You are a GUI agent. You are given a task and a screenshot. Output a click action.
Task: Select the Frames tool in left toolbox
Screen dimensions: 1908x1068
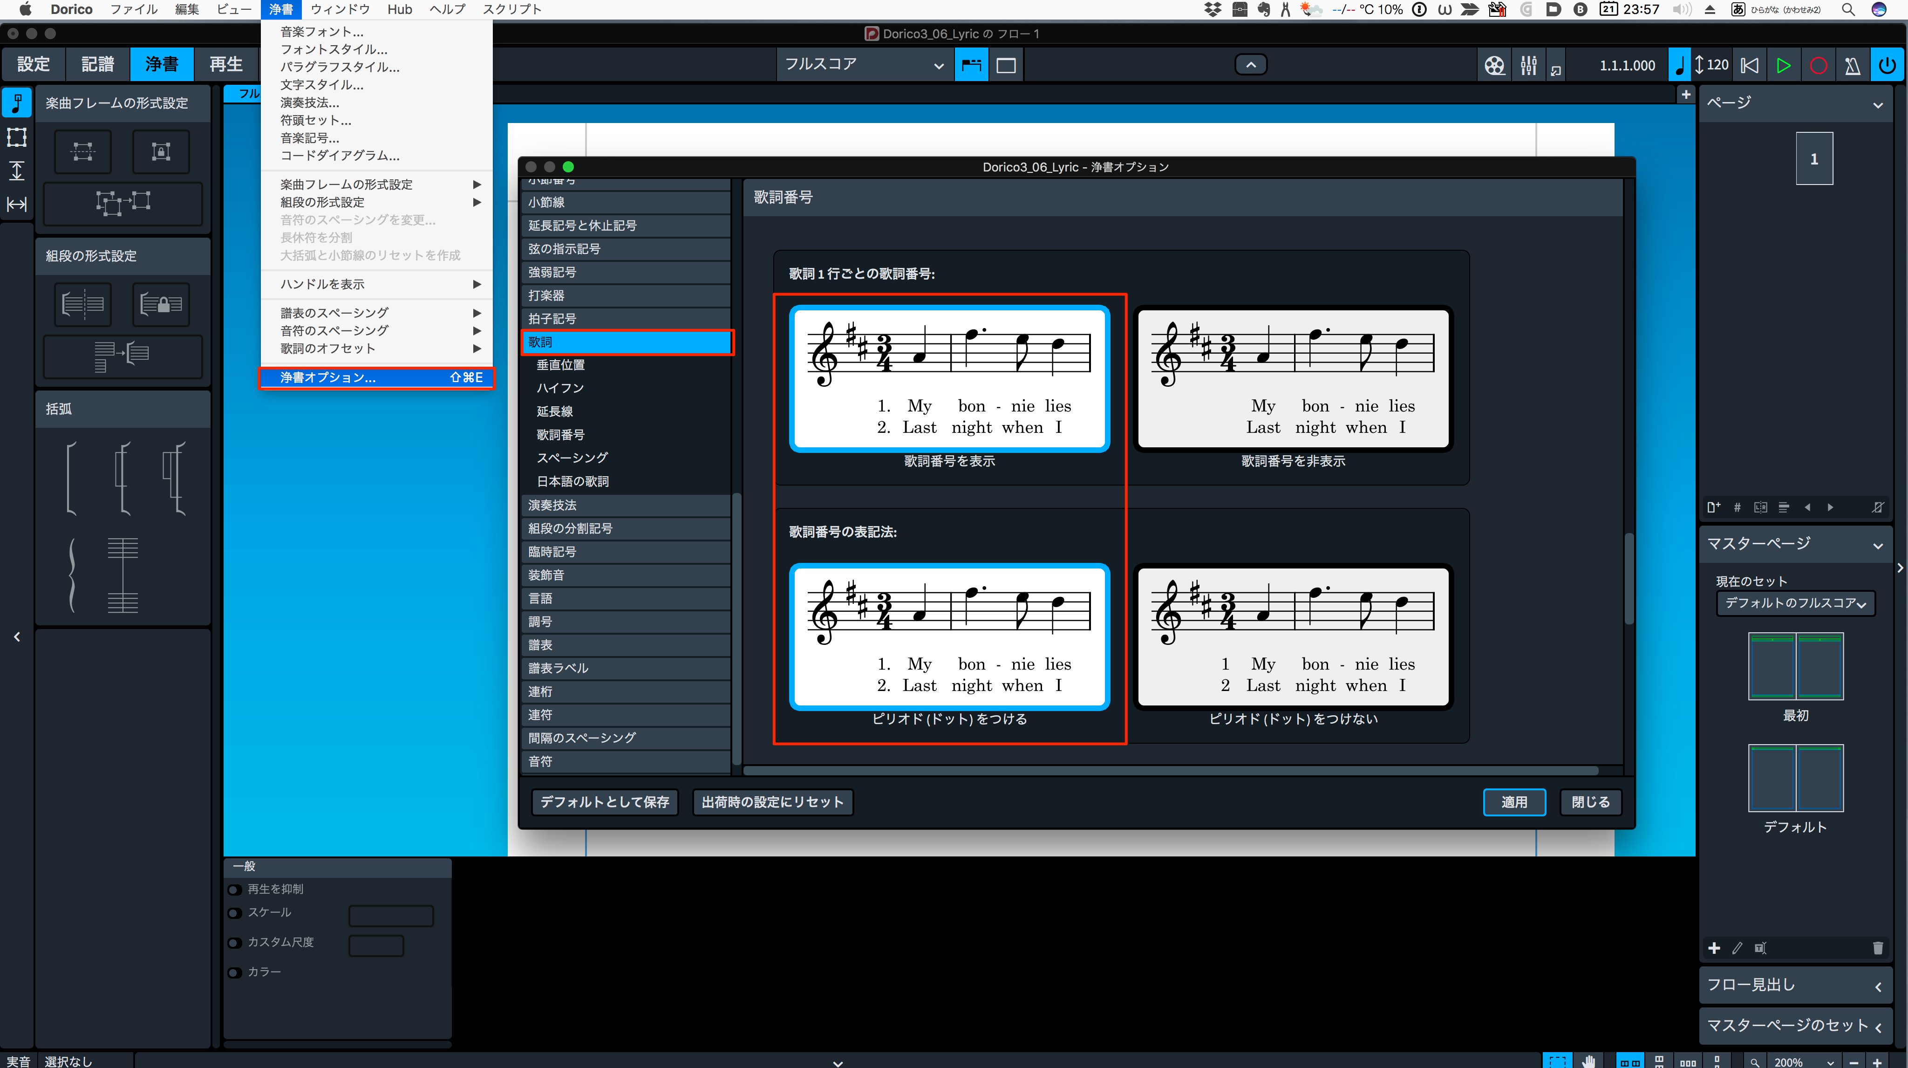coord(16,137)
